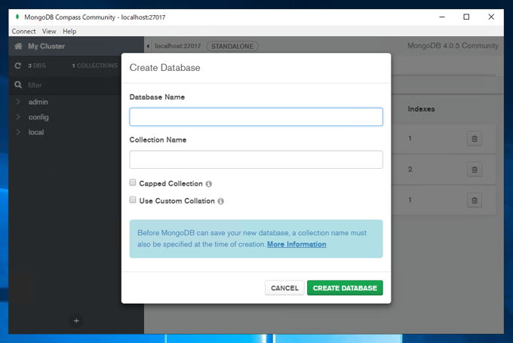The width and height of the screenshot is (513, 343).
Task: Focus the Database Name input field
Action: click(x=256, y=117)
